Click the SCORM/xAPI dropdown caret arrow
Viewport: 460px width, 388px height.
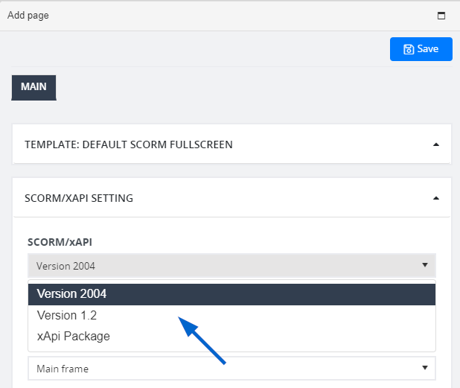[424, 265]
